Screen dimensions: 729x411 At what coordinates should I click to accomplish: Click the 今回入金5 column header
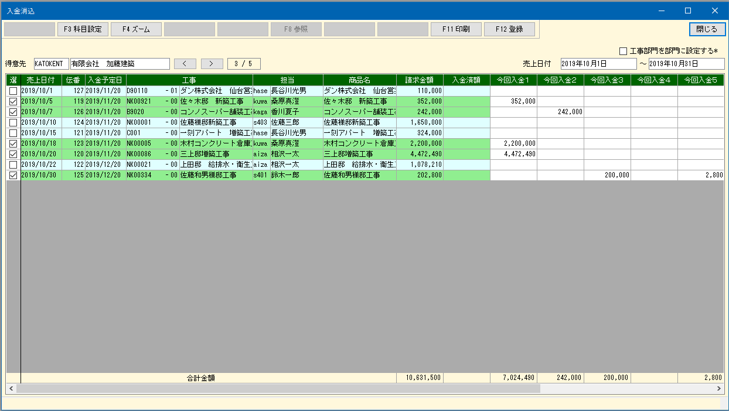pos(701,80)
